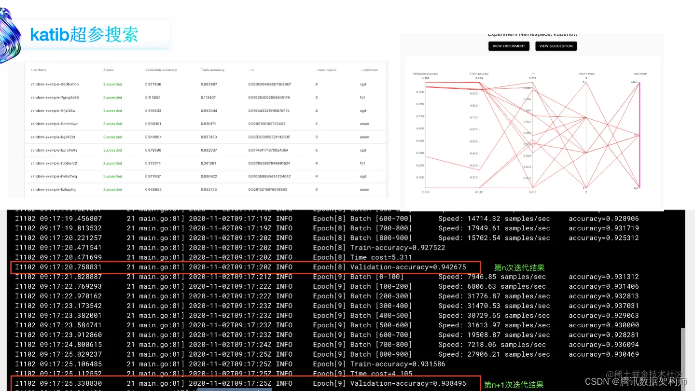Click the katib超参搜索 slide title
The height and width of the screenshot is (391, 695).
point(84,35)
